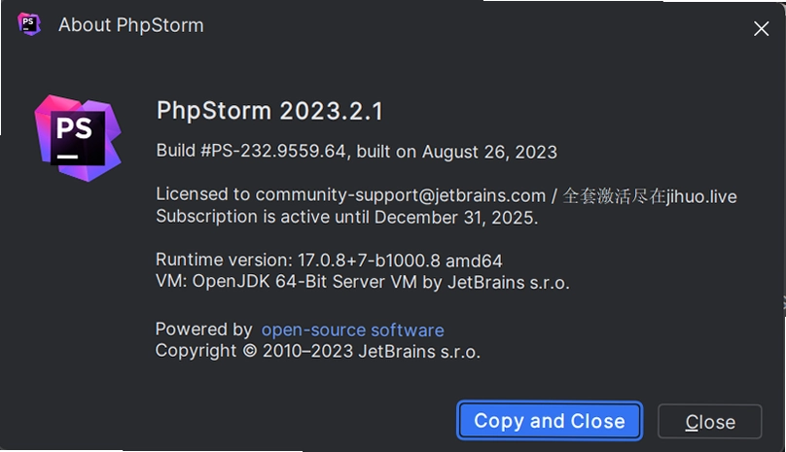Image resolution: width=786 pixels, height=452 pixels.
Task: Click the Close button
Action: point(710,422)
